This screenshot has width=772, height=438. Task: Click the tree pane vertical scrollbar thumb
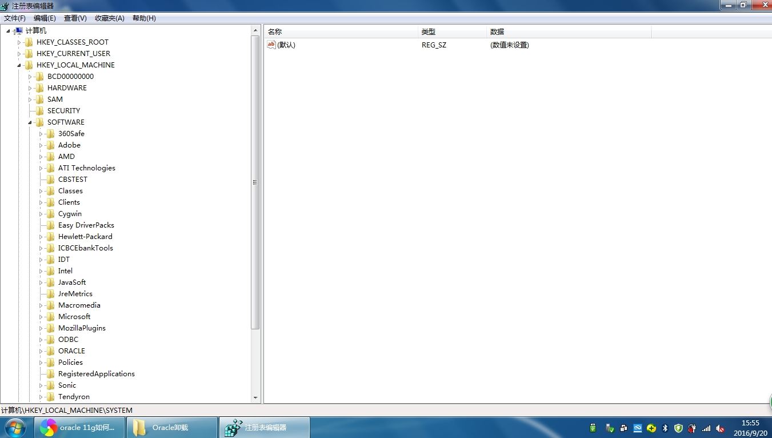(x=255, y=182)
